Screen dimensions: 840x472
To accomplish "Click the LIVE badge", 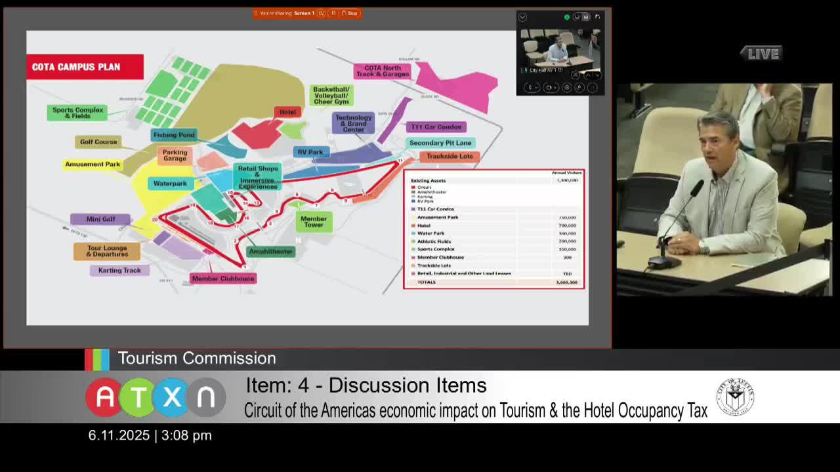I will tap(761, 54).
